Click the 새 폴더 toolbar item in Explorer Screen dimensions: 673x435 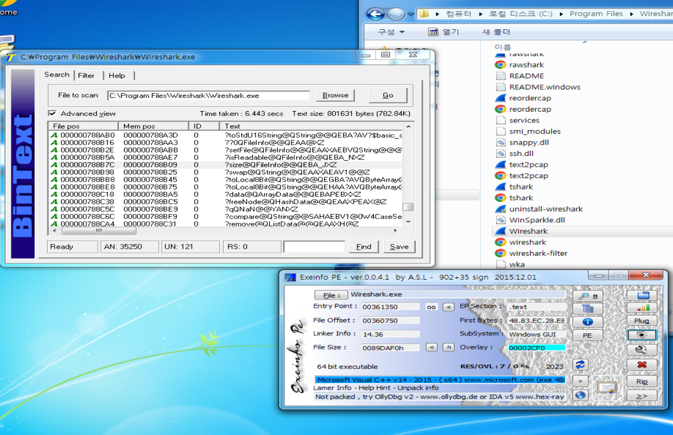pos(496,32)
